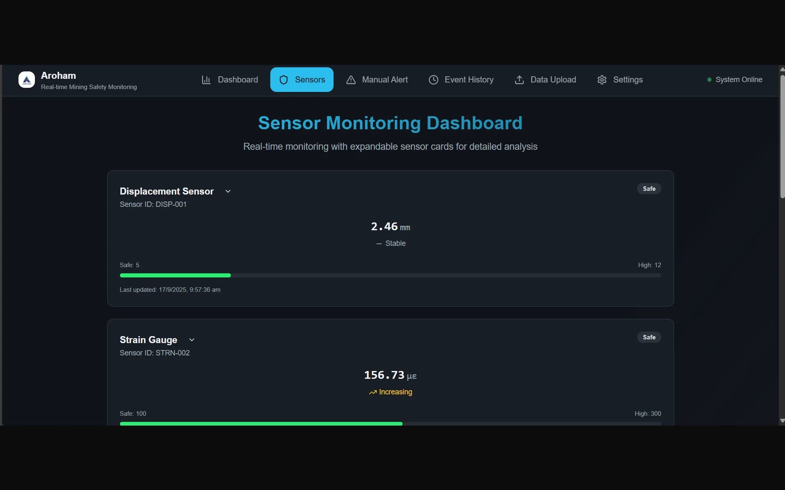Viewport: 785px width, 490px height.
Task: Click the System Online status text
Action: click(739, 80)
